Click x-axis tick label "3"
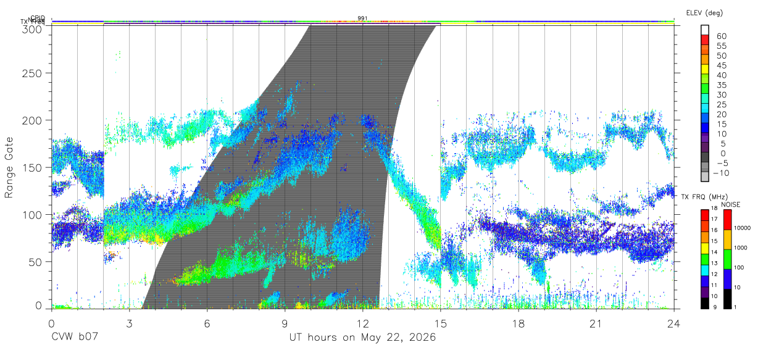Screen dimensions: 758x350 [x=129, y=323]
